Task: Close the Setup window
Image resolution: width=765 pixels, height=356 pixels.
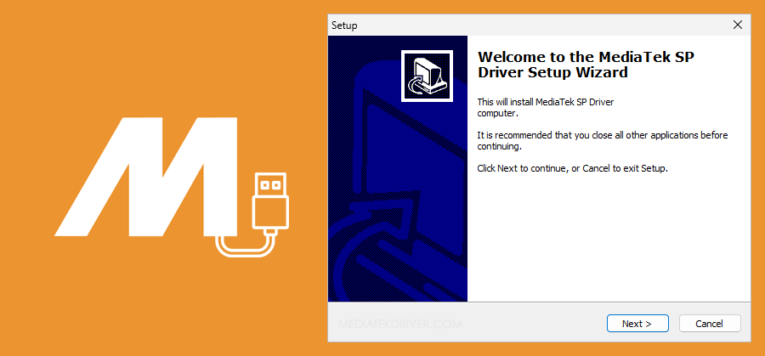Action: tap(737, 25)
